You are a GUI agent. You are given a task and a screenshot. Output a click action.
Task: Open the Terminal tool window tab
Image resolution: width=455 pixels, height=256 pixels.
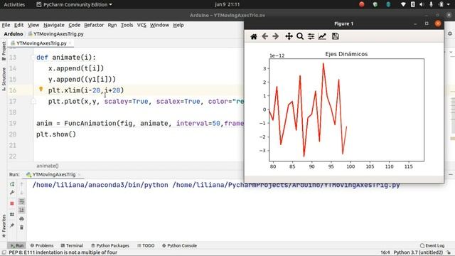click(x=72, y=245)
